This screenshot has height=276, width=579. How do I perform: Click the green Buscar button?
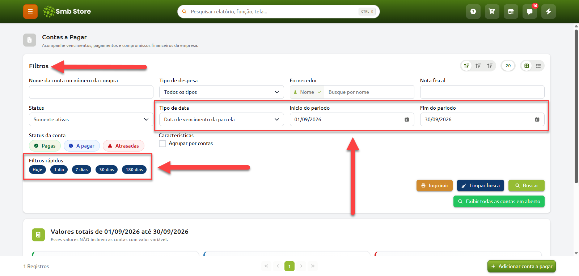point(527,185)
